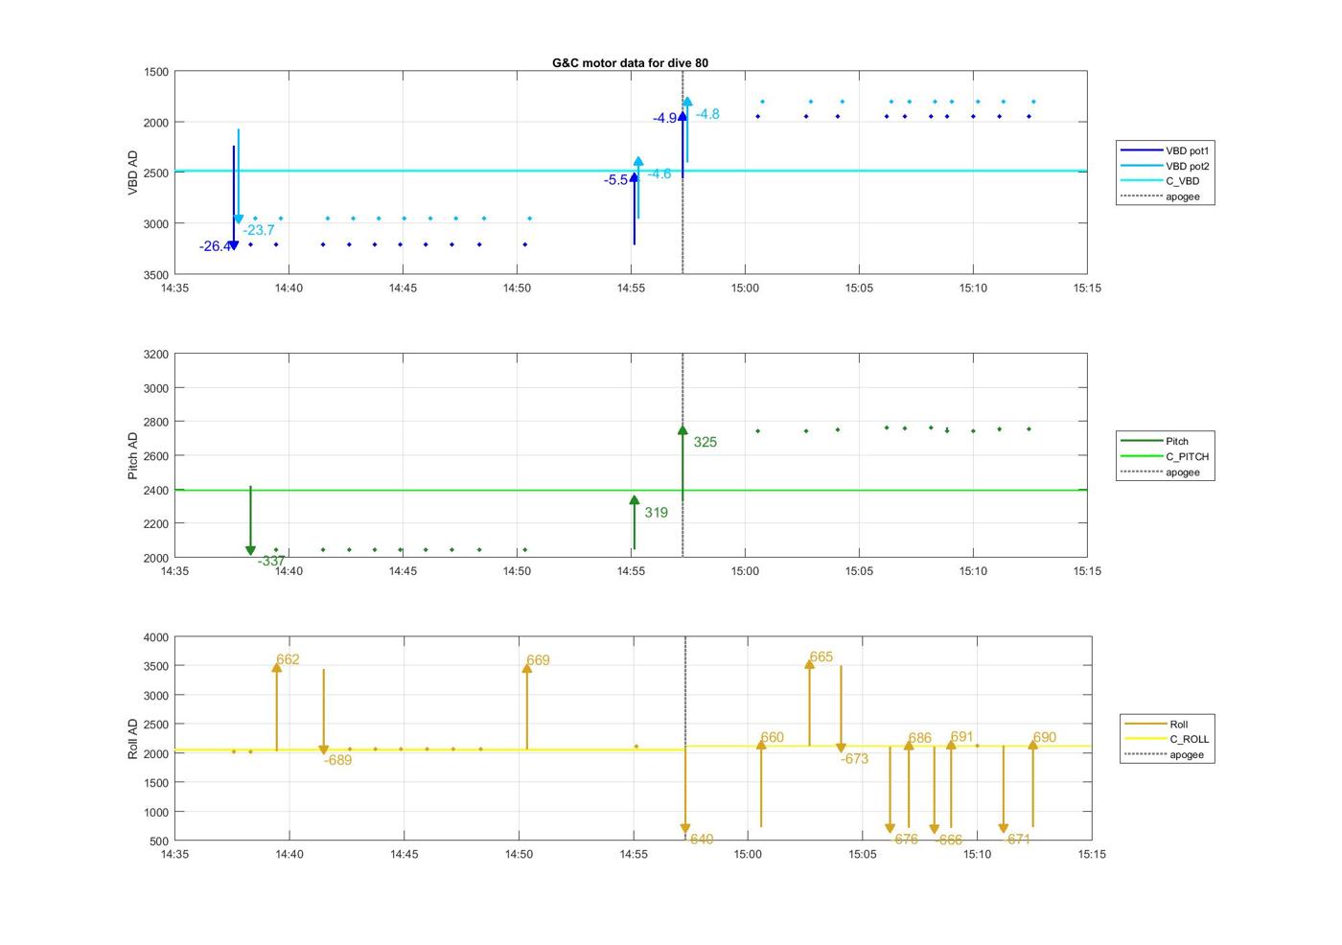Click the '691' roll data label
The height and width of the screenshot is (945, 1342).
(x=962, y=737)
